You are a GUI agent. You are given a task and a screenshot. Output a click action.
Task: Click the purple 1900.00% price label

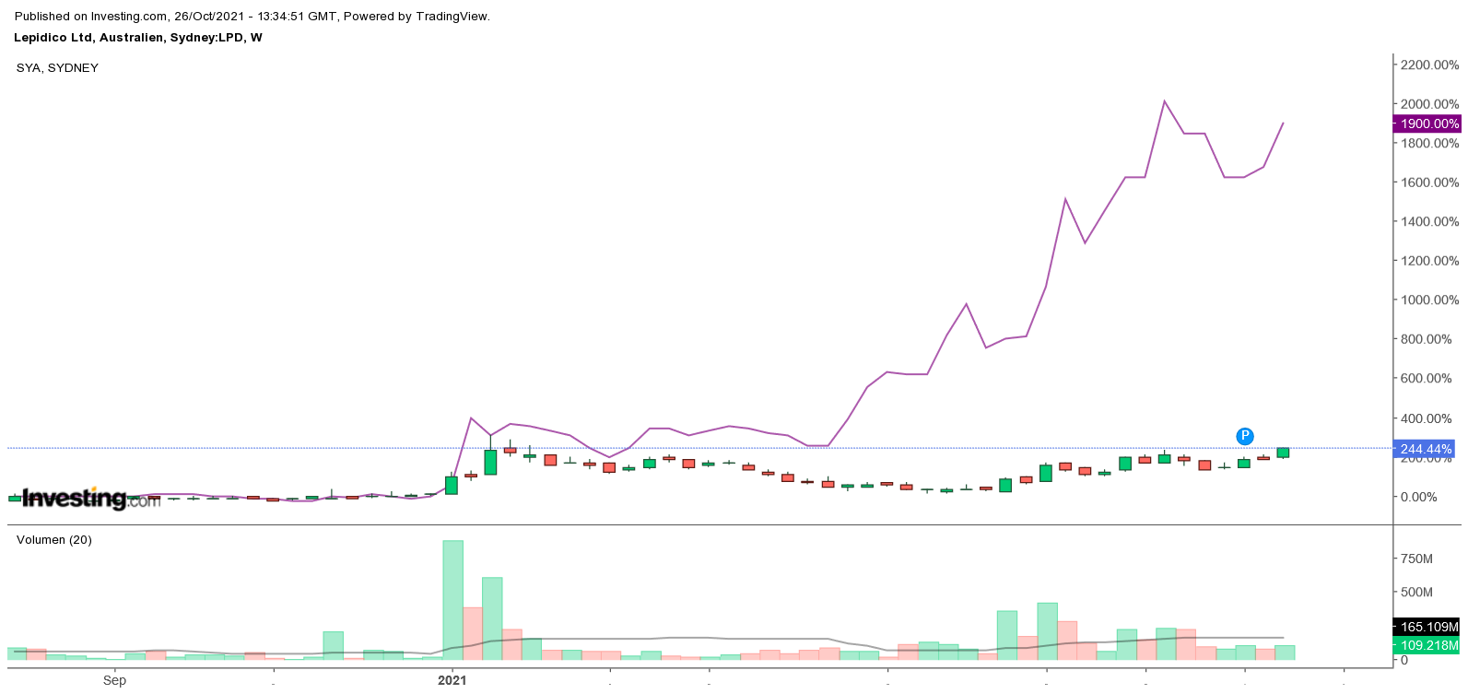coord(1427,124)
